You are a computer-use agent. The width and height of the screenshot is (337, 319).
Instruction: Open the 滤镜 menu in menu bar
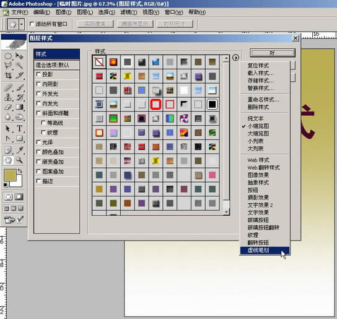[128, 12]
